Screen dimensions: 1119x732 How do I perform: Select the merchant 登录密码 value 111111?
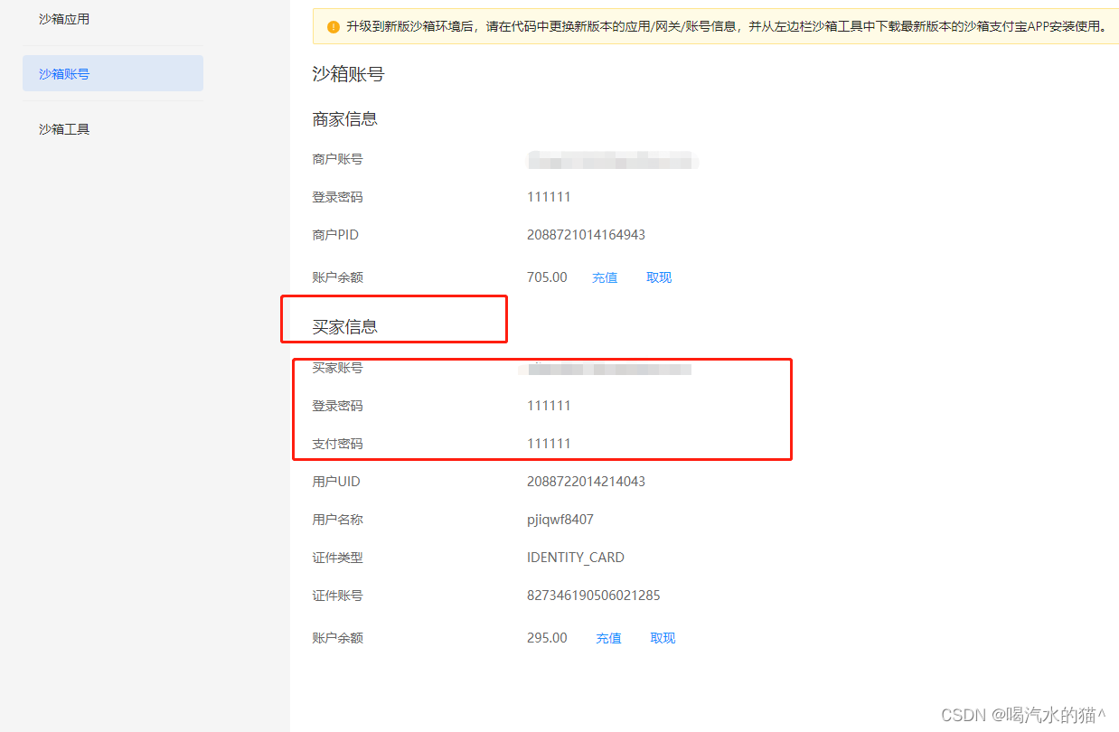(549, 196)
